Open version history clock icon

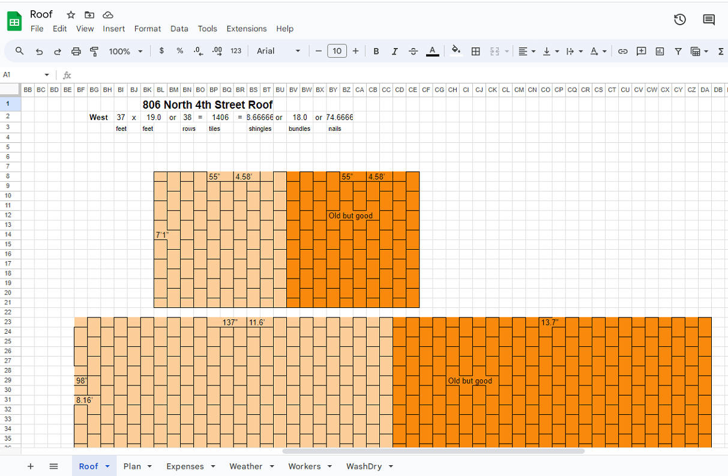tap(679, 20)
